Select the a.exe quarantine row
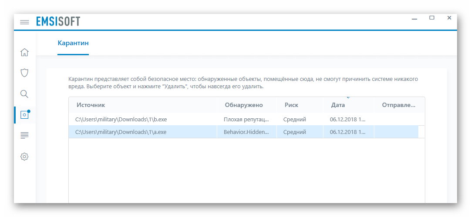 [247, 132]
